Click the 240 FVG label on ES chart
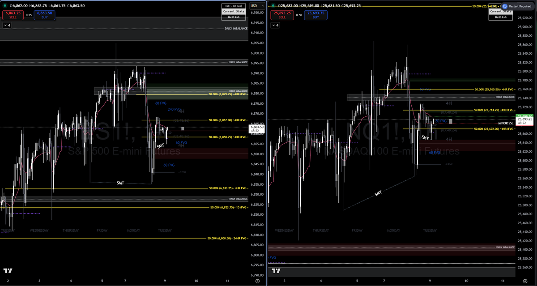Image resolution: width=537 pixels, height=286 pixels. pyautogui.click(x=174, y=109)
